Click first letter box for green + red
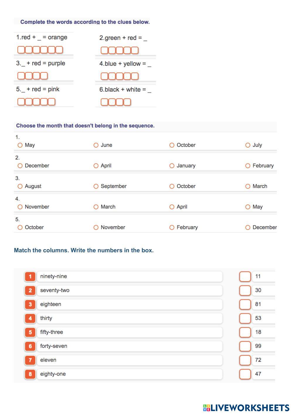This screenshot has height=415, width=293. [104, 50]
